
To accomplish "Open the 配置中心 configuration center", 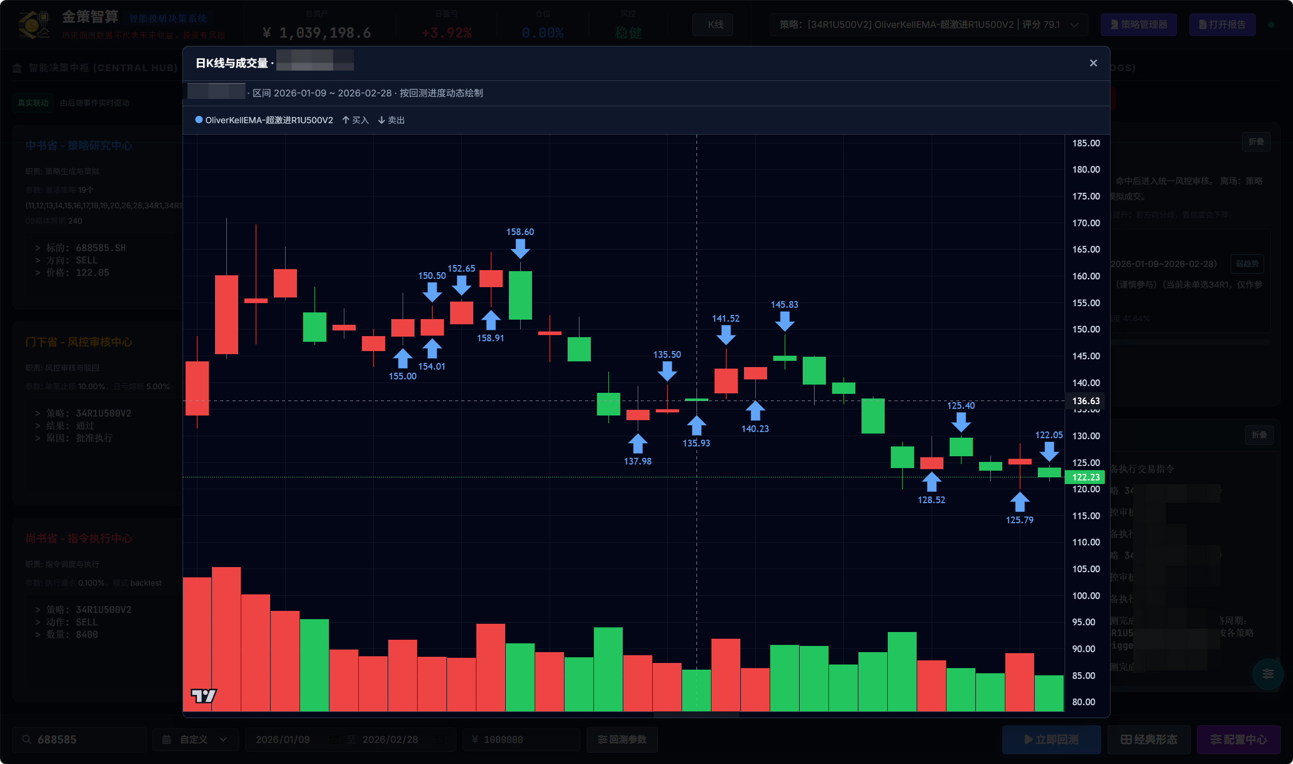I will pyautogui.click(x=1238, y=740).
